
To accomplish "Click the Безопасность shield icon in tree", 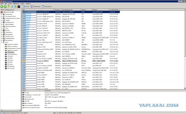I will tap(4, 36).
